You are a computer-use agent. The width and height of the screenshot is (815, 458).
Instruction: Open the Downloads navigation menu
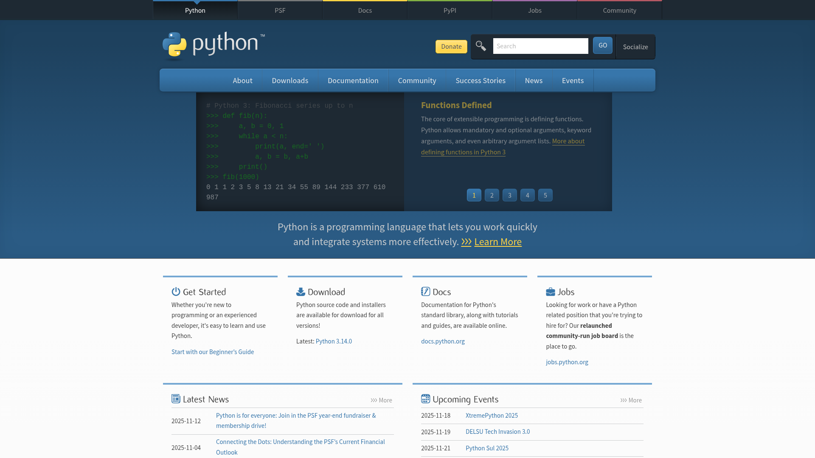point(289,80)
